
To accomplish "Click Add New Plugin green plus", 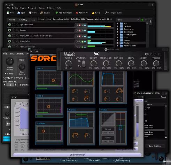I will pos(57,13).
